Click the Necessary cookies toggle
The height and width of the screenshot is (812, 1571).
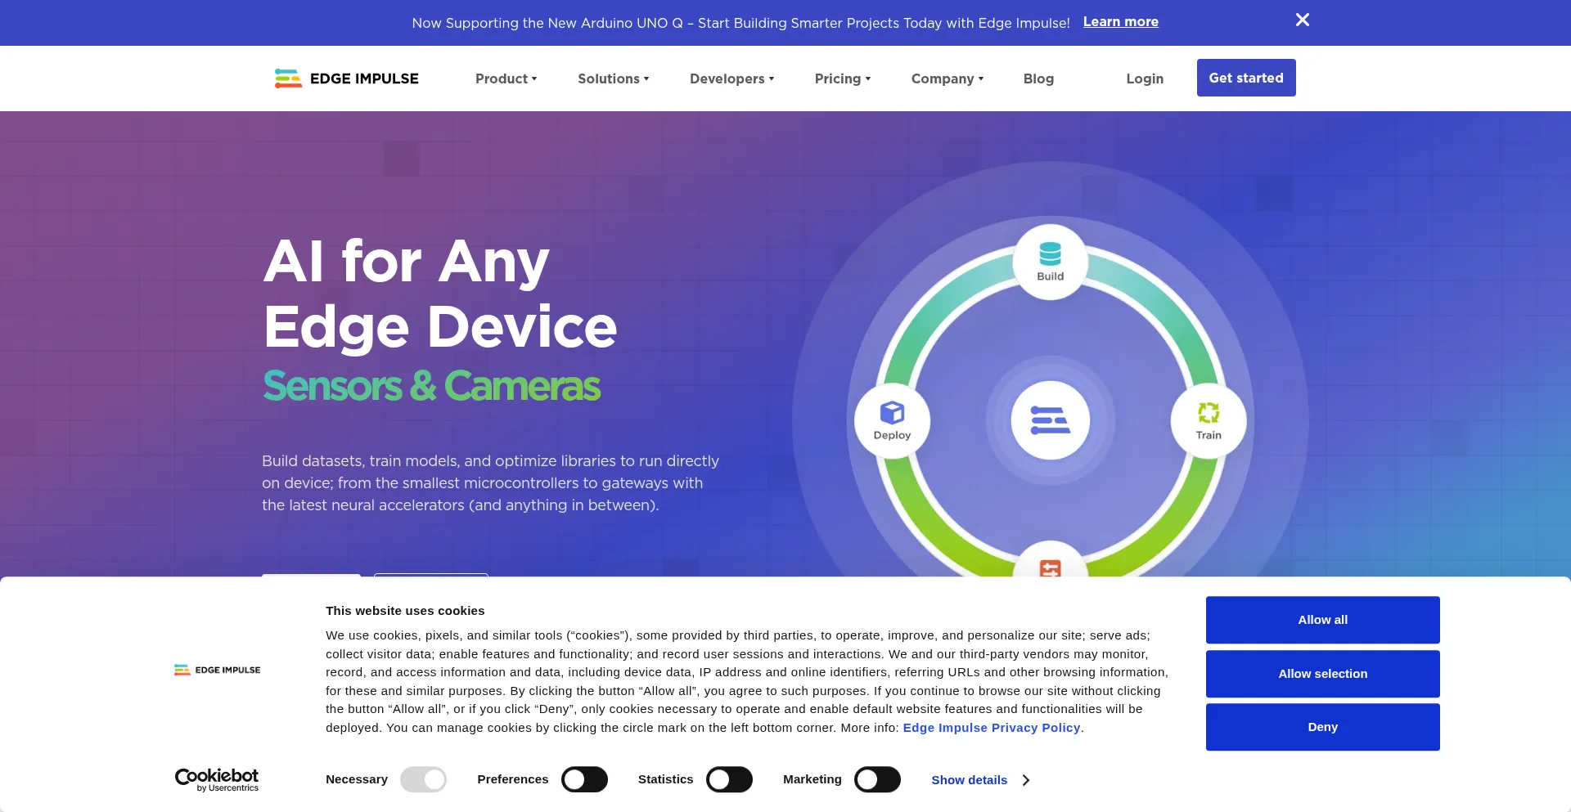pyautogui.click(x=423, y=780)
